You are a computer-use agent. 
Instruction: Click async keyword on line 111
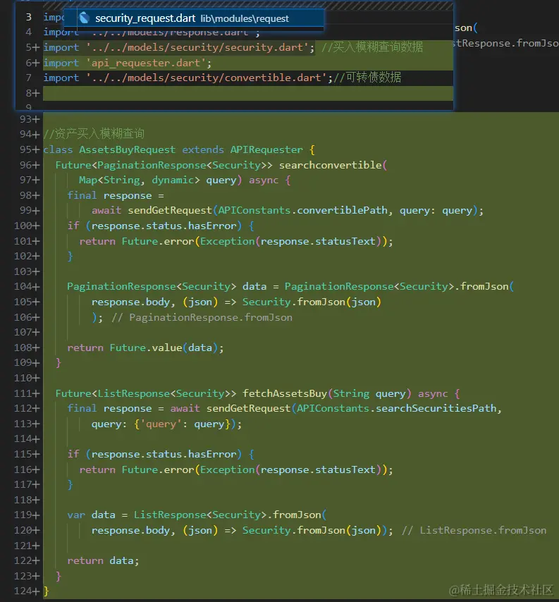pos(433,393)
